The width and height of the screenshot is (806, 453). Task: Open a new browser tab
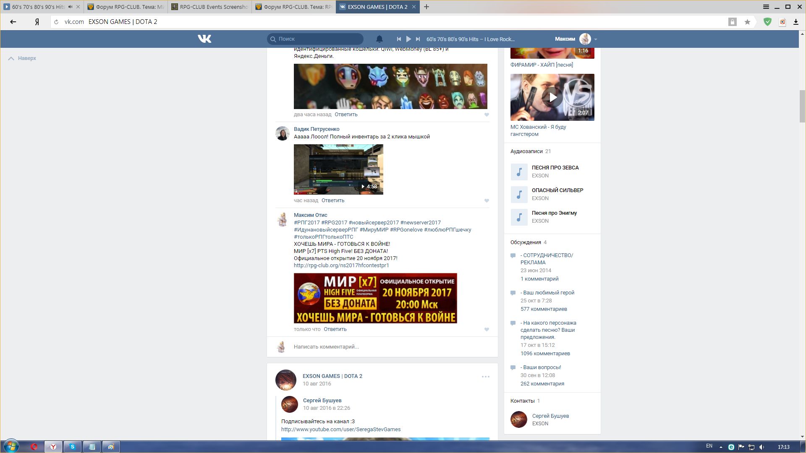(427, 7)
